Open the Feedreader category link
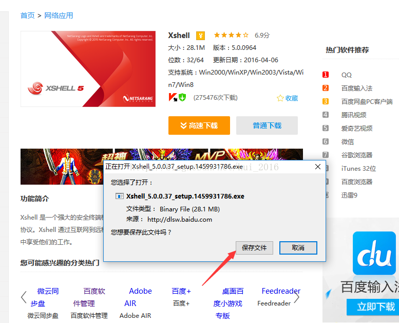Screen dimensions: 399x323 coord(281,291)
